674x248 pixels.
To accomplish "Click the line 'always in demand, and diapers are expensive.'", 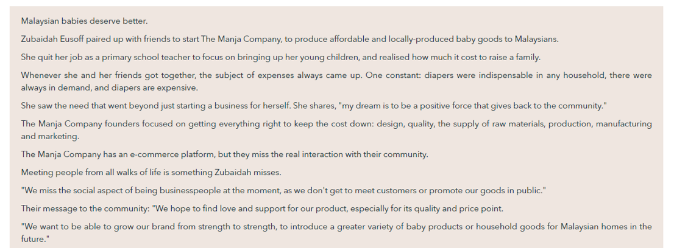I will 110,88.
